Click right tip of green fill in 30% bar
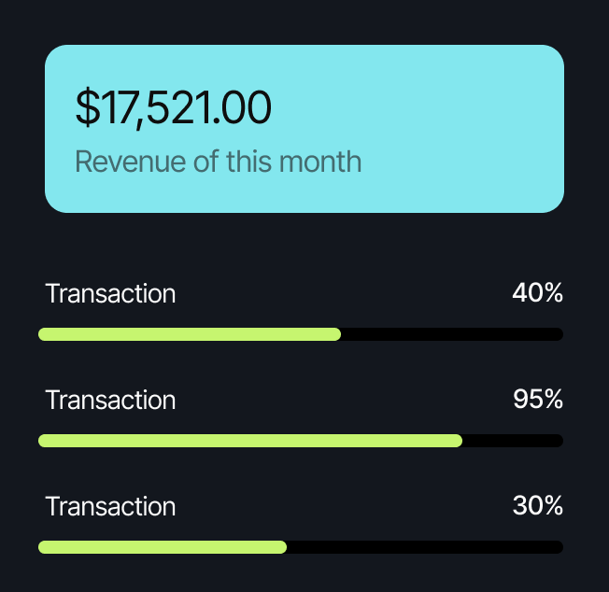The height and width of the screenshot is (592, 609). tap(282, 547)
